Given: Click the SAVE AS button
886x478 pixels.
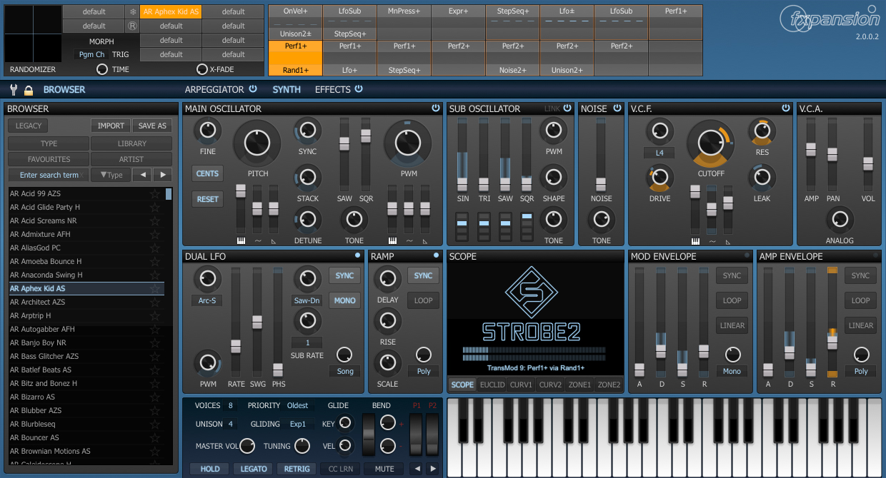Looking at the screenshot, I should pos(151,126).
